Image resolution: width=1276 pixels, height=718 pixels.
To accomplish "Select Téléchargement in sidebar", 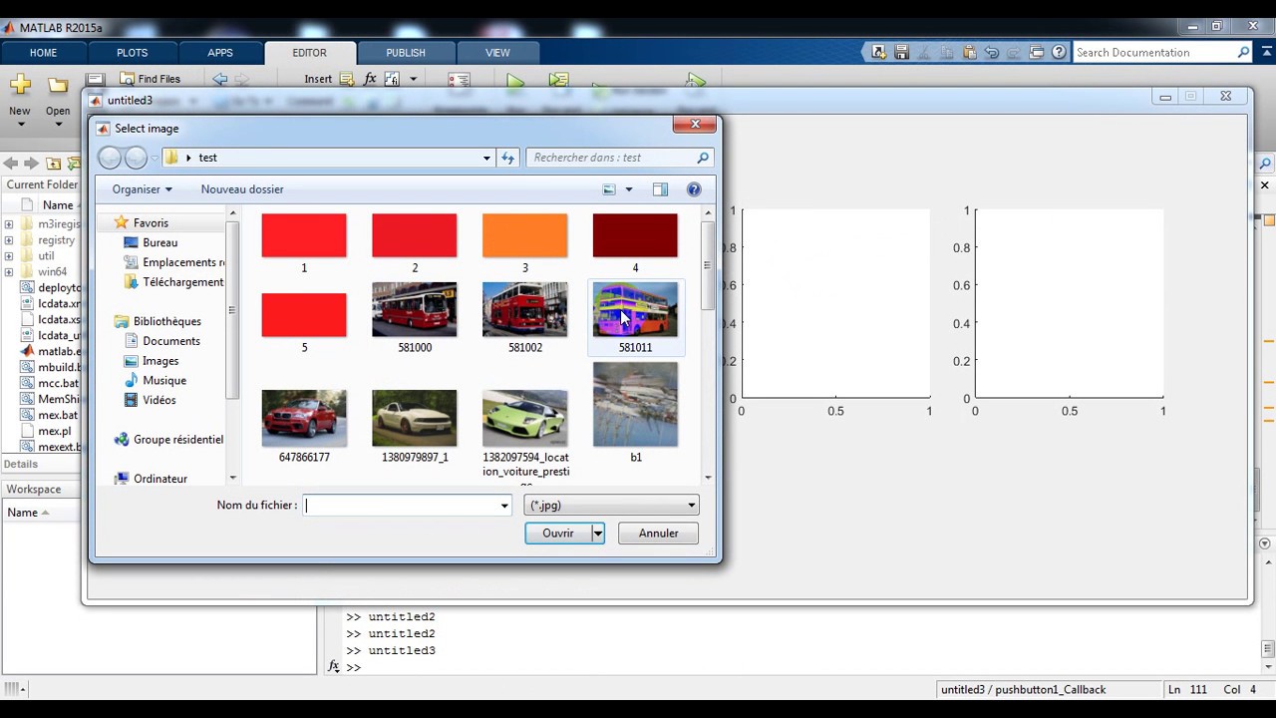I will click(173, 282).
